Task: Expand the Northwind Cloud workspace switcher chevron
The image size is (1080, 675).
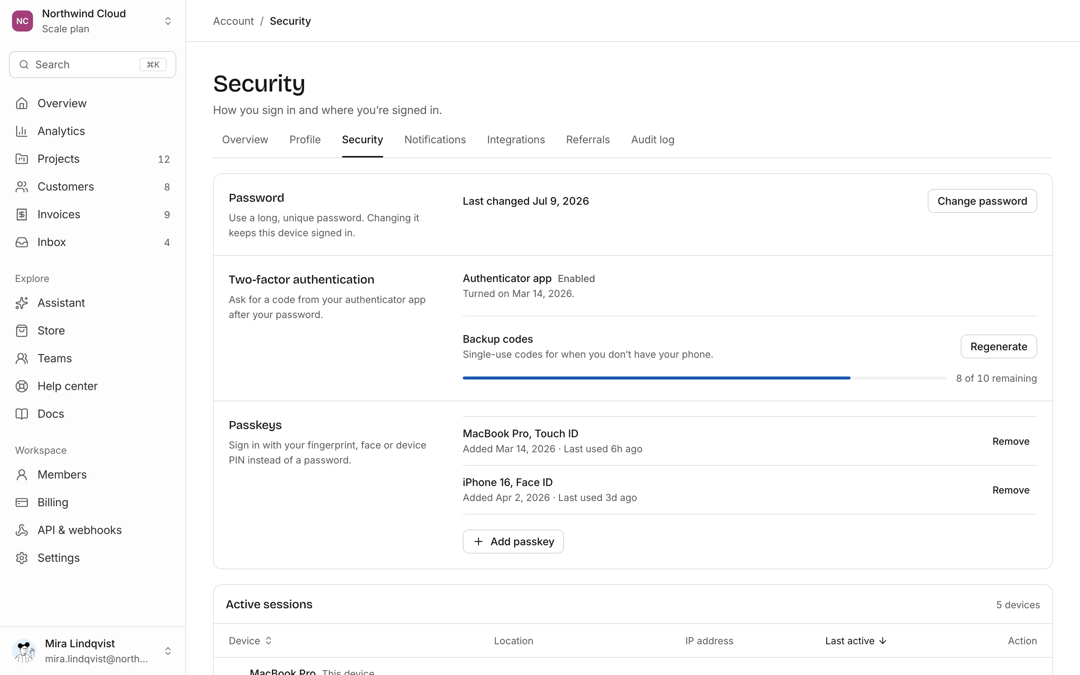Action: [168, 21]
